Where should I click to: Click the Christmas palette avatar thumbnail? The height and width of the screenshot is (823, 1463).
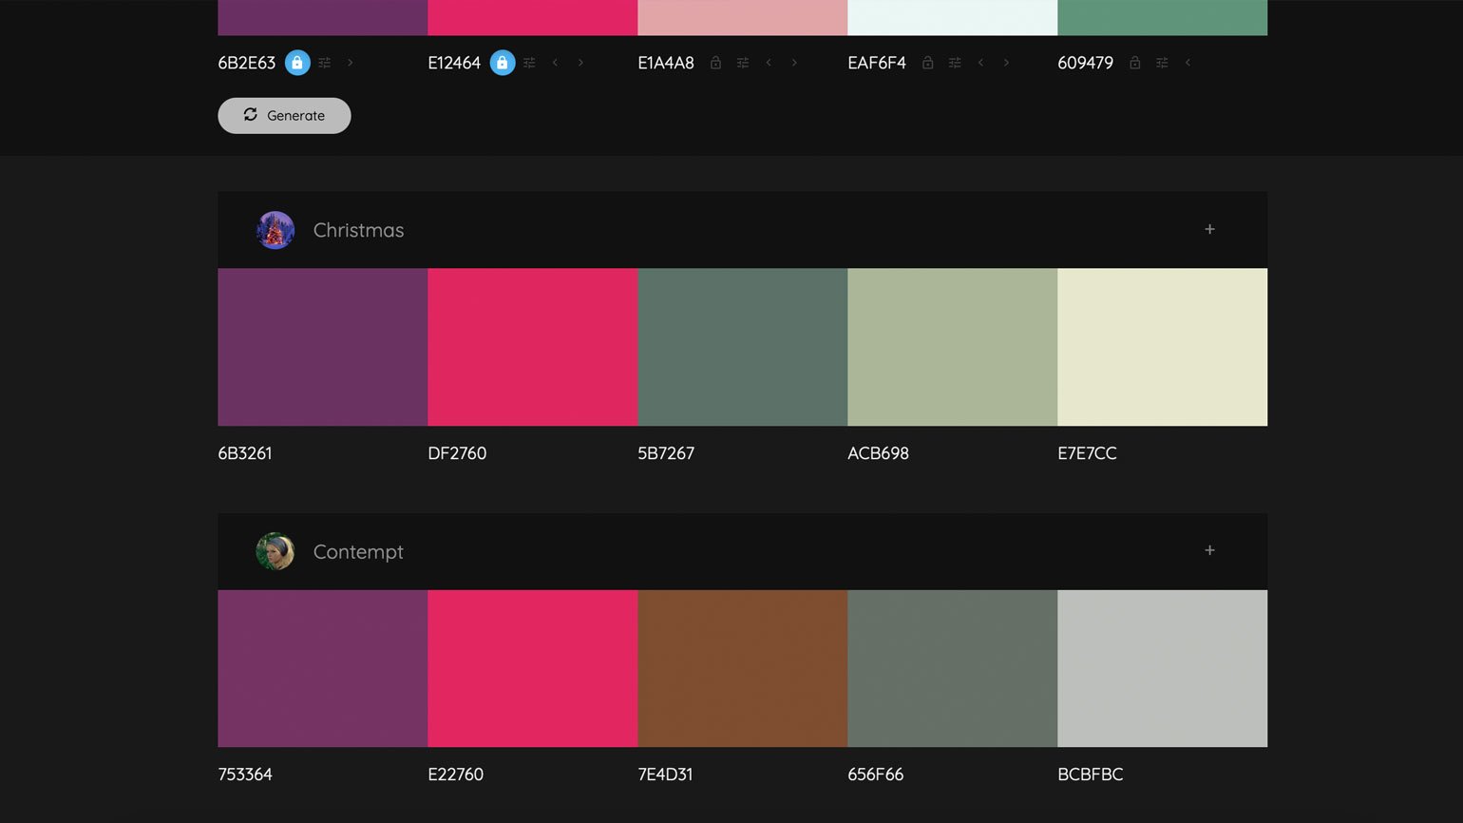pos(275,230)
